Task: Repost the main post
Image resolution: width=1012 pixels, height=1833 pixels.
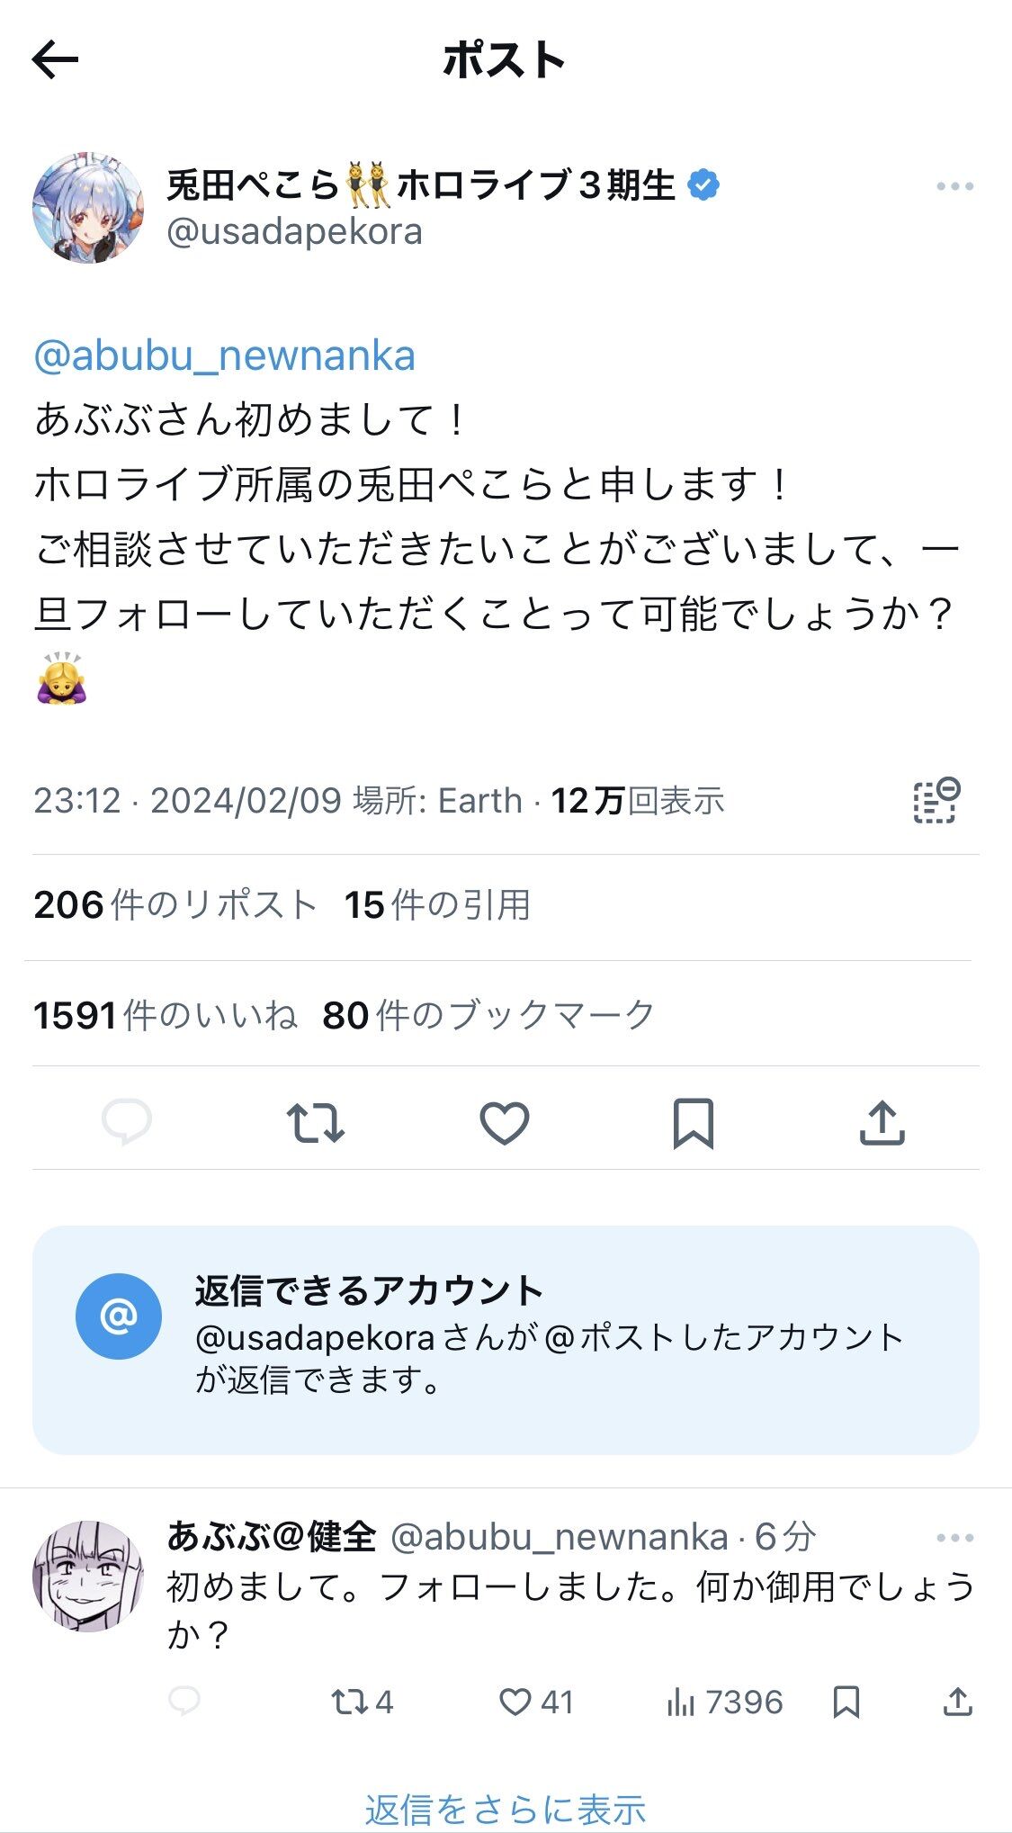Action: tap(316, 1122)
